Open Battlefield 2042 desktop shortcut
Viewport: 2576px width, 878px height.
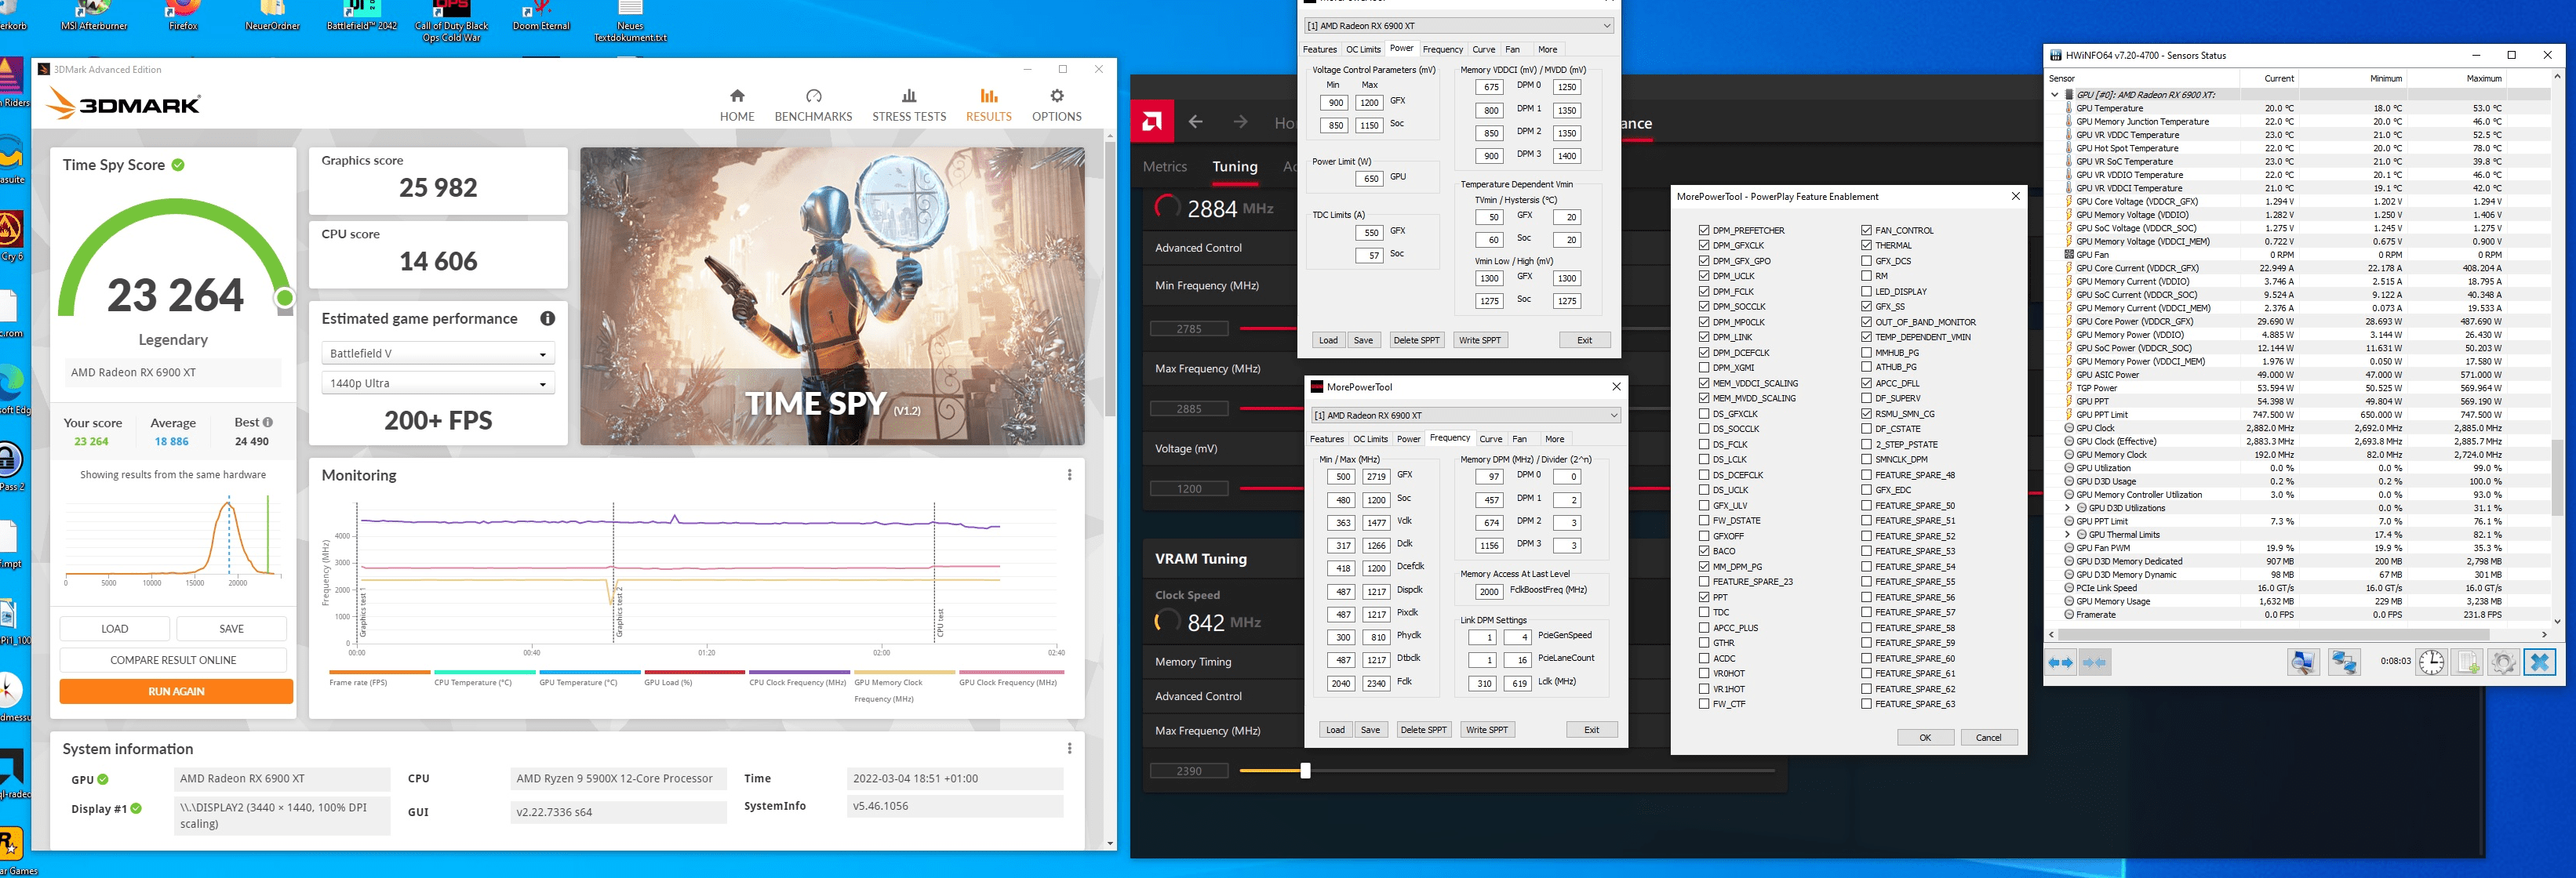tap(362, 16)
